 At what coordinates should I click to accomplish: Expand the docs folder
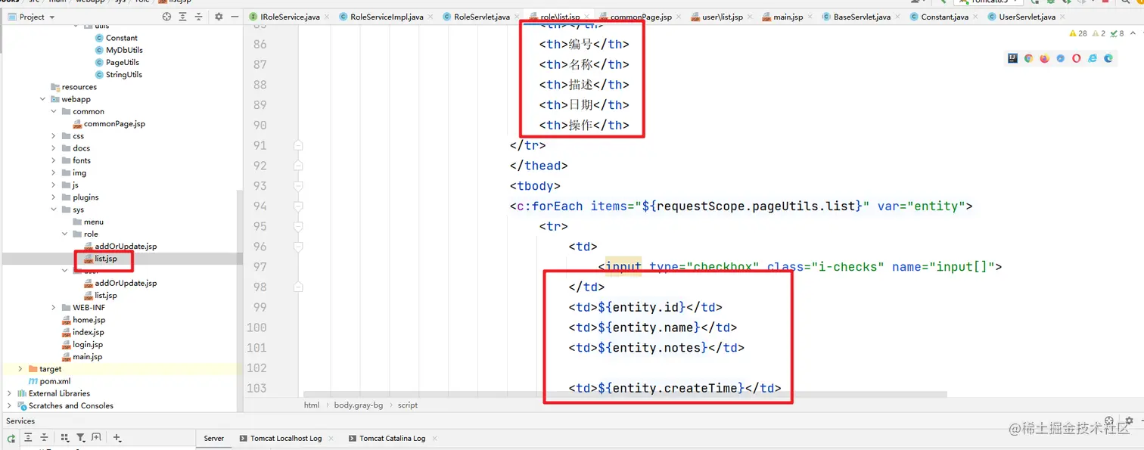[54, 148]
